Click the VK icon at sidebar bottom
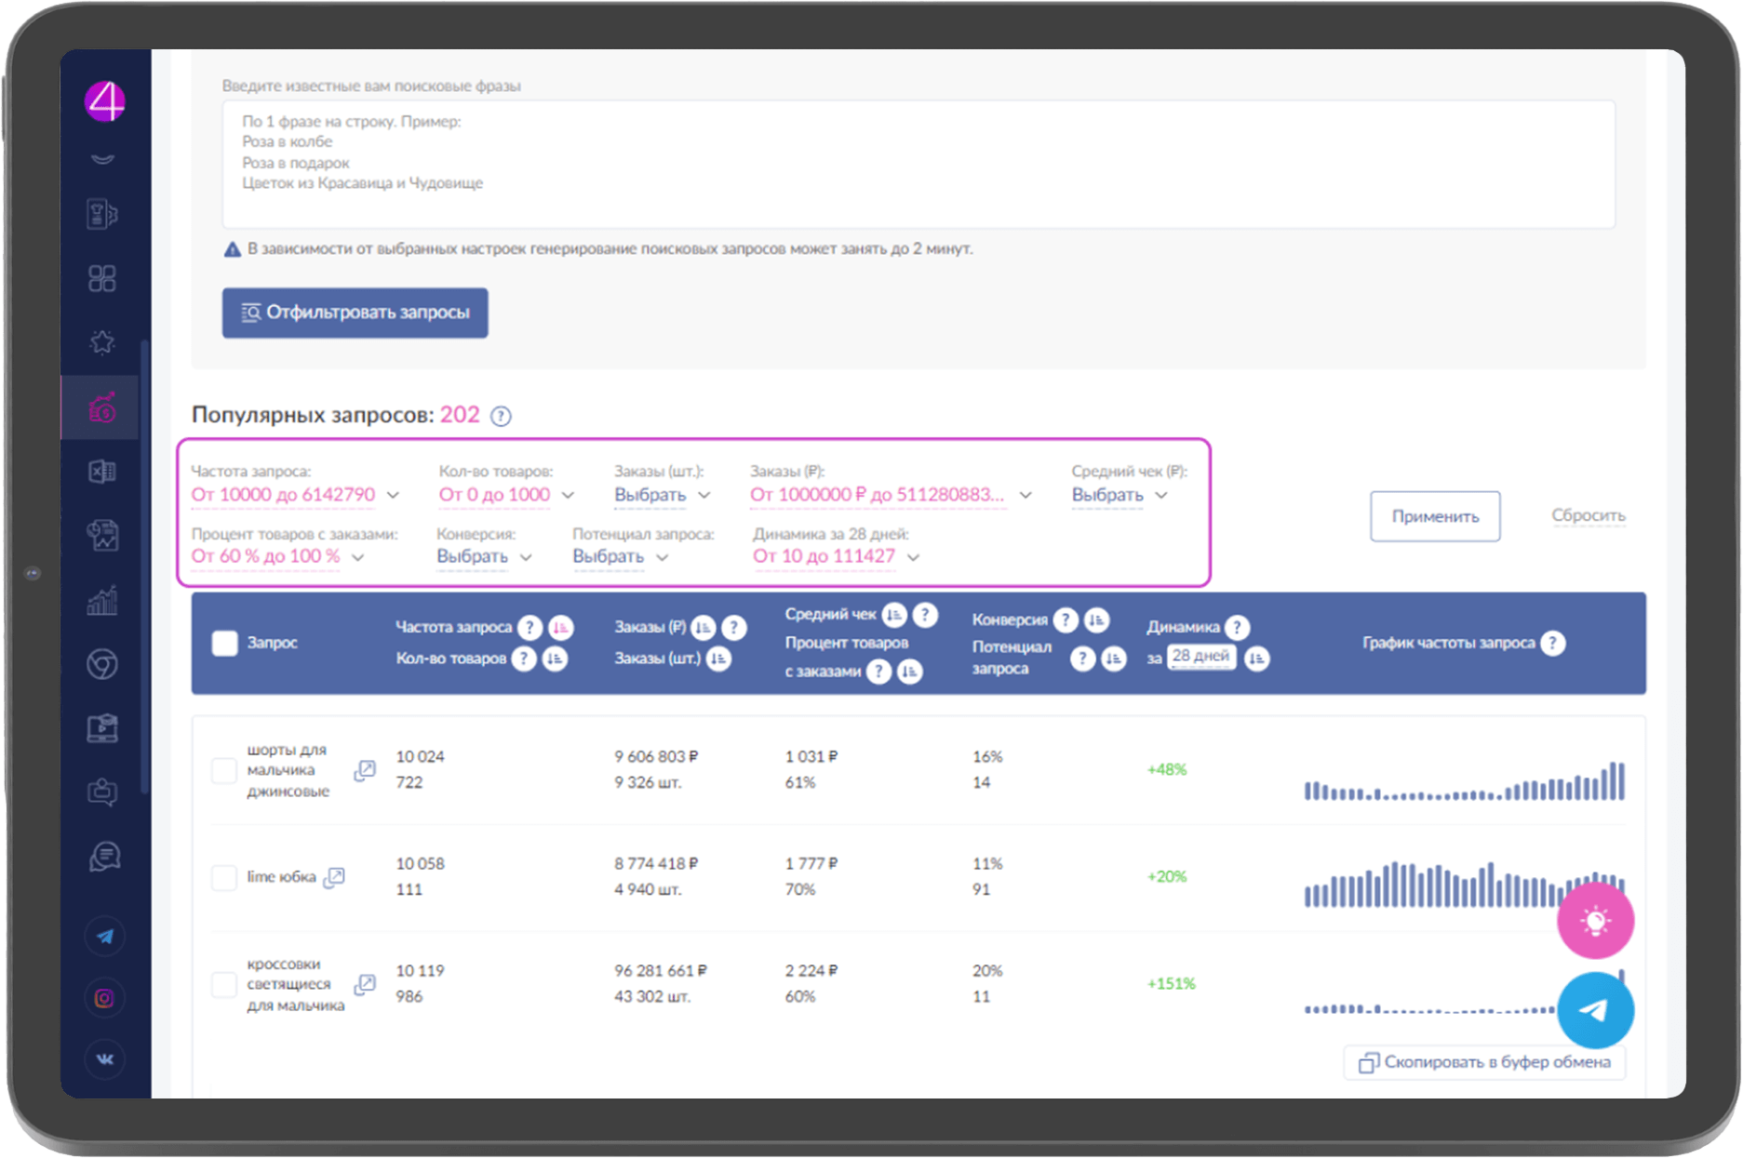The height and width of the screenshot is (1158, 1743). point(104,1059)
